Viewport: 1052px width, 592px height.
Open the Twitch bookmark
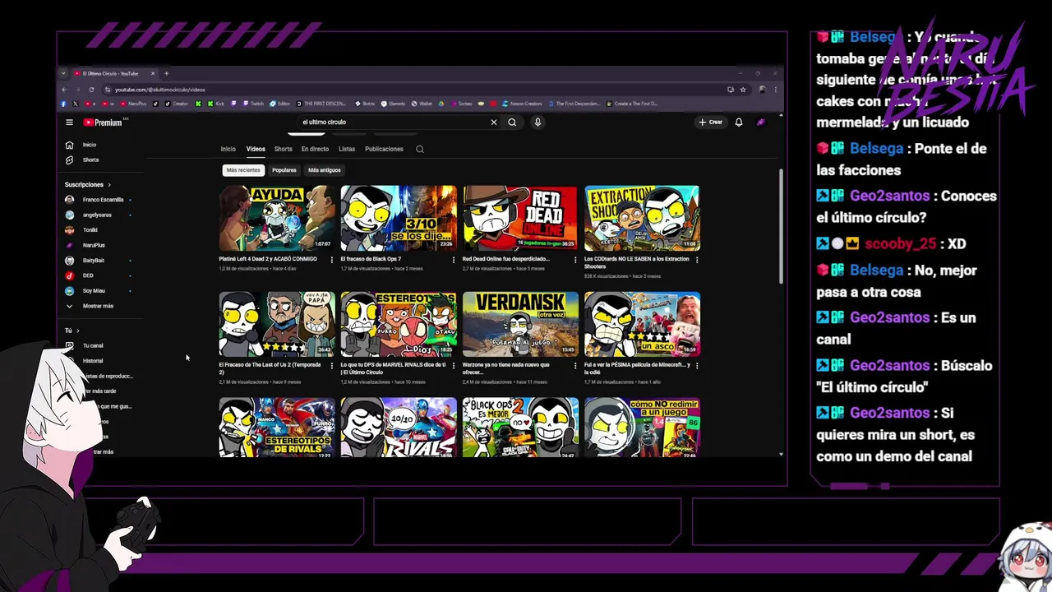(x=253, y=104)
